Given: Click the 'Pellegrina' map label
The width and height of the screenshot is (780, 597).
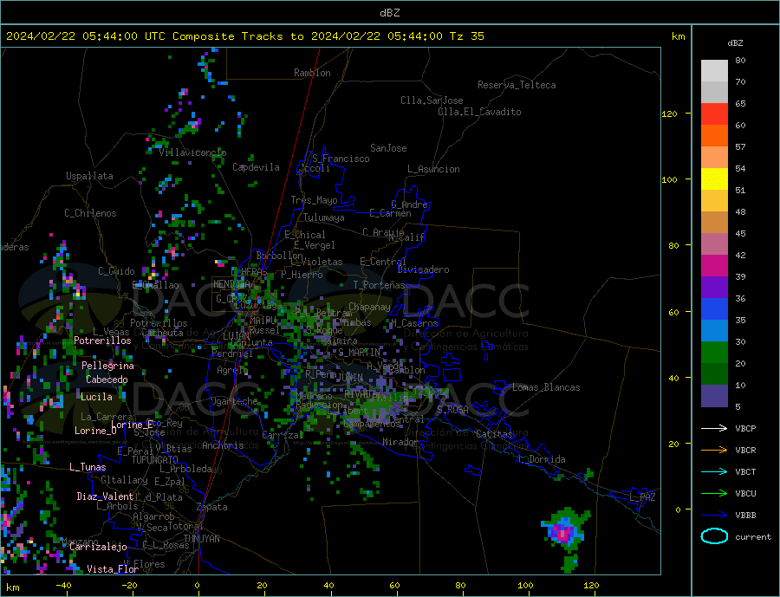Looking at the screenshot, I should 108,366.
